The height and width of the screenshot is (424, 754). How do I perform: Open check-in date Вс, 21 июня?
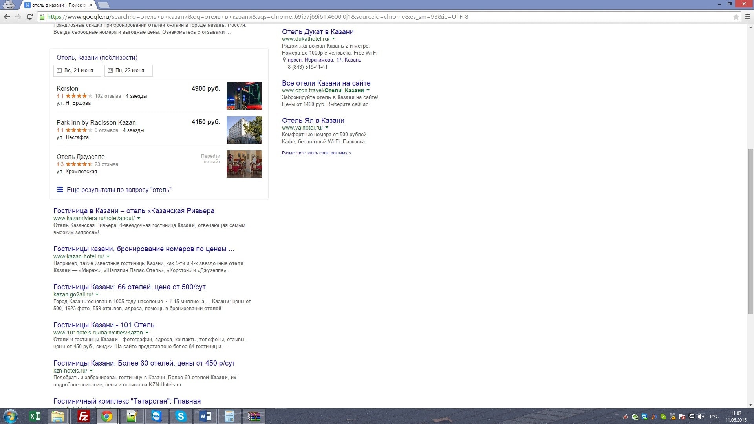[x=77, y=71]
